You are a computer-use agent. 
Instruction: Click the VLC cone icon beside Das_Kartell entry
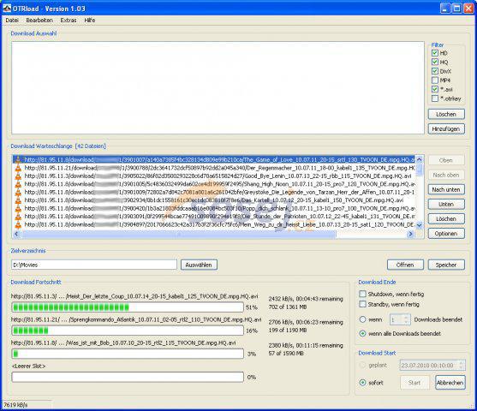pos(18,200)
